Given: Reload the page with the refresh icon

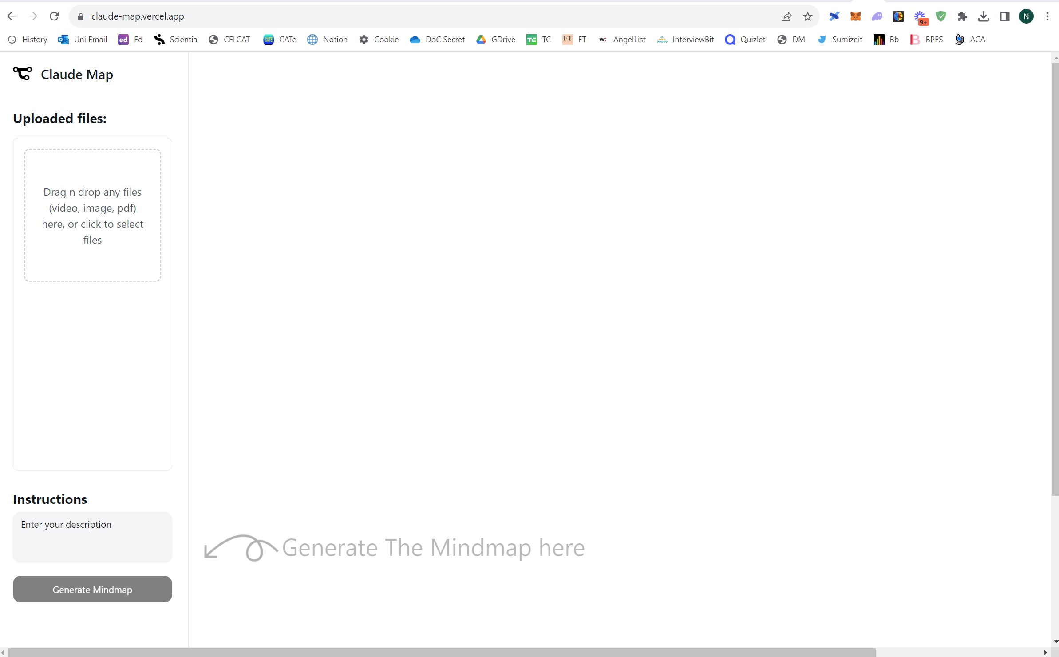Looking at the screenshot, I should pos(54,16).
